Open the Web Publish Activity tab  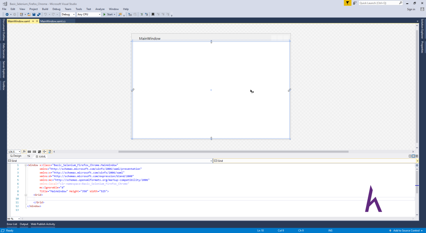coord(43,224)
